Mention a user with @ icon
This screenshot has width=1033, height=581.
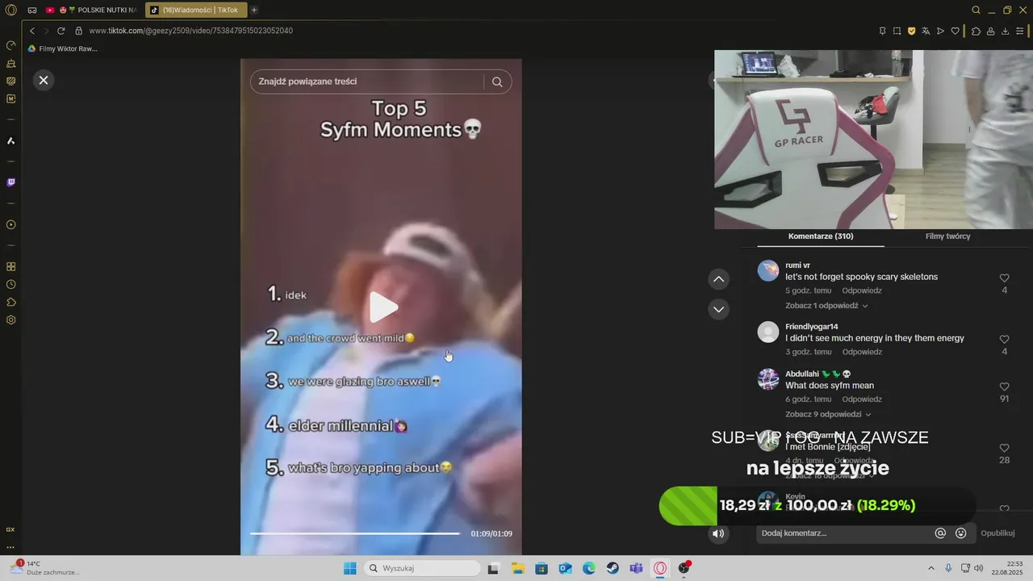(x=940, y=533)
